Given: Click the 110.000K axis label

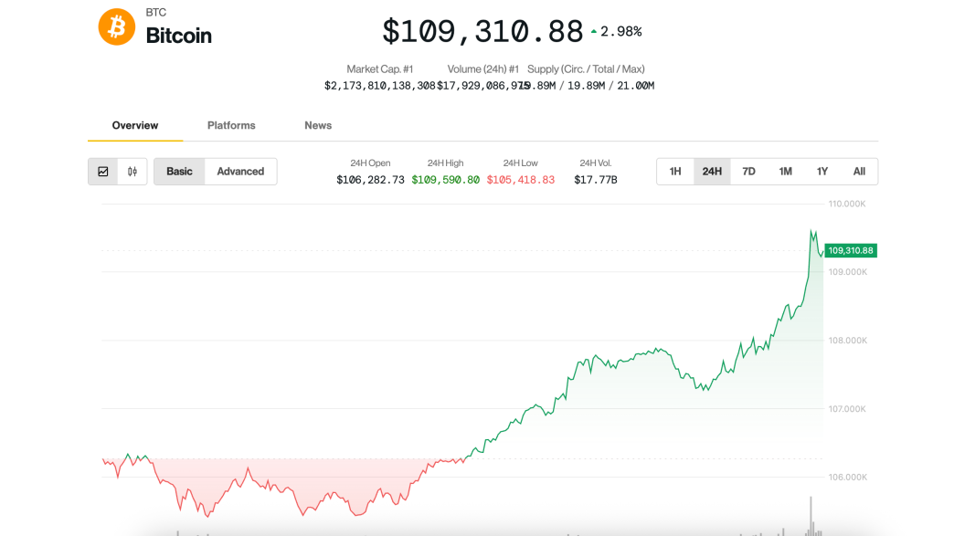Looking at the screenshot, I should tap(847, 204).
